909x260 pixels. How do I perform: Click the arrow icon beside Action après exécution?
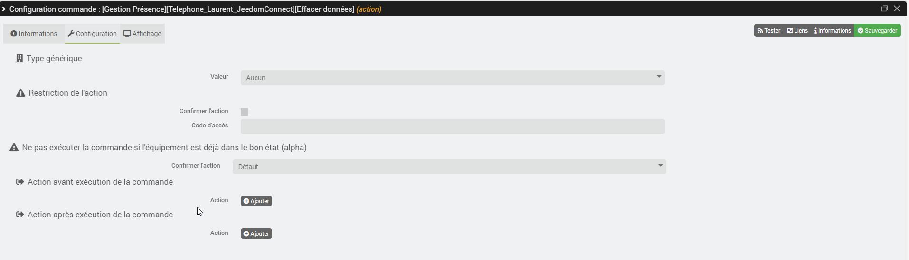pyautogui.click(x=20, y=215)
